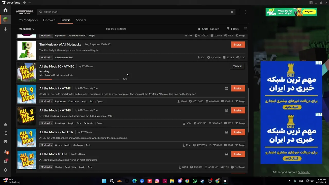Open Steam from the taskbar
Viewport: 329px width, 185px height.
pos(202,181)
